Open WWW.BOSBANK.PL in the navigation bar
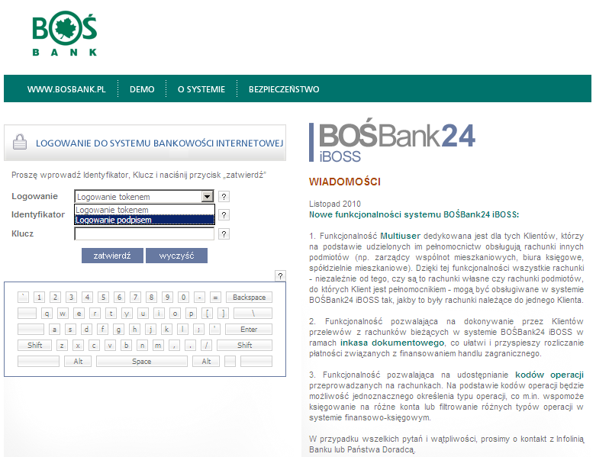 coord(66,89)
